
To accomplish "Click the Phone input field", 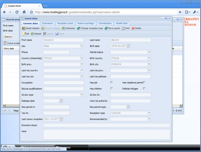I will point(56,52).
